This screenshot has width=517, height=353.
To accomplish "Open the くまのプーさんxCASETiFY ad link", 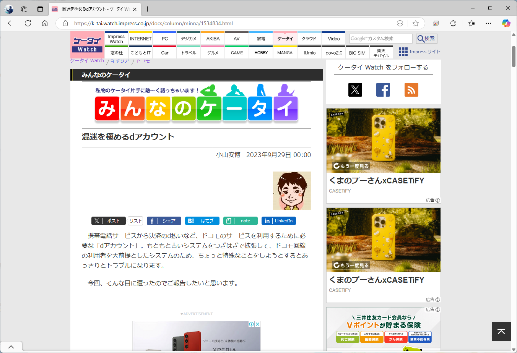I will click(377, 180).
